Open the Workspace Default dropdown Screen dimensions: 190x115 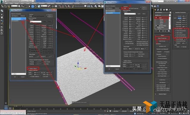pos(28,1)
